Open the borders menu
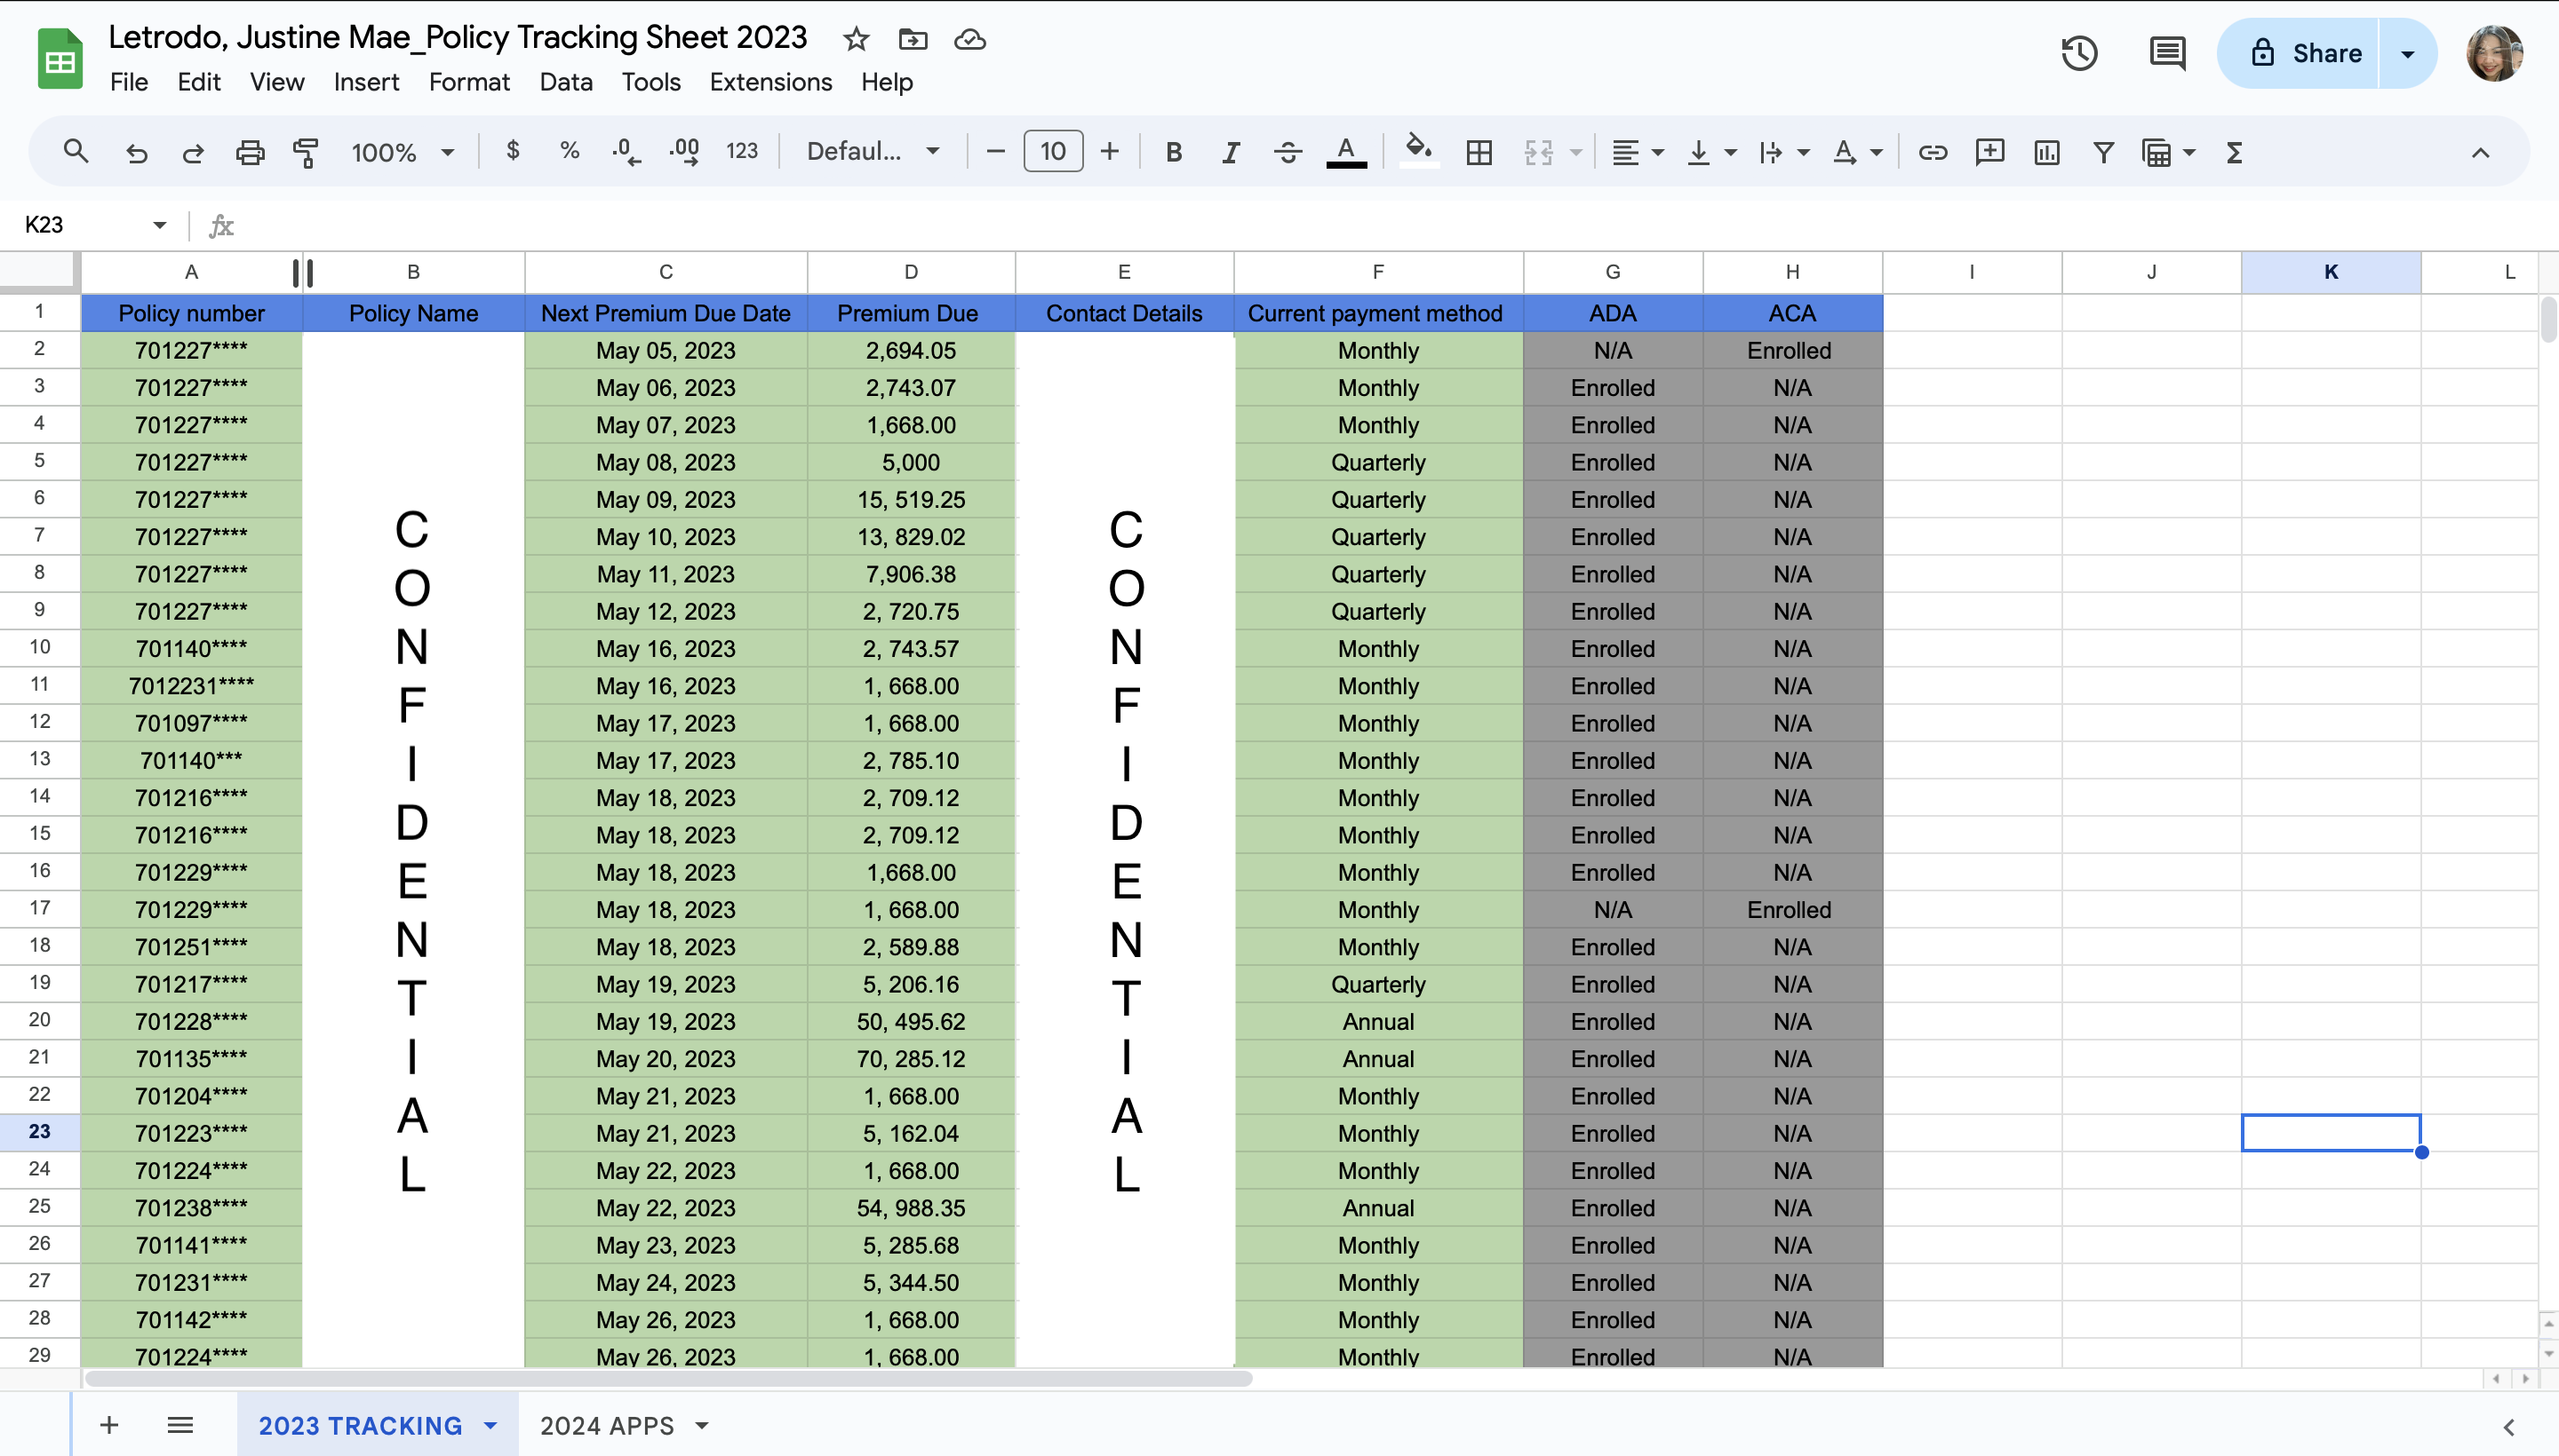This screenshot has width=2559, height=1456. pos(1479,152)
